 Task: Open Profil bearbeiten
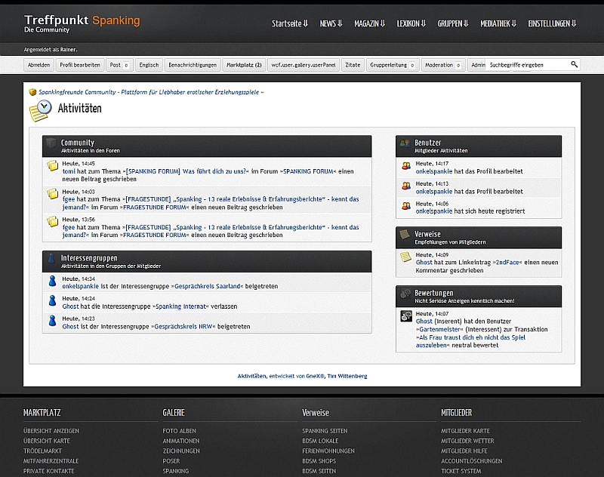80,65
